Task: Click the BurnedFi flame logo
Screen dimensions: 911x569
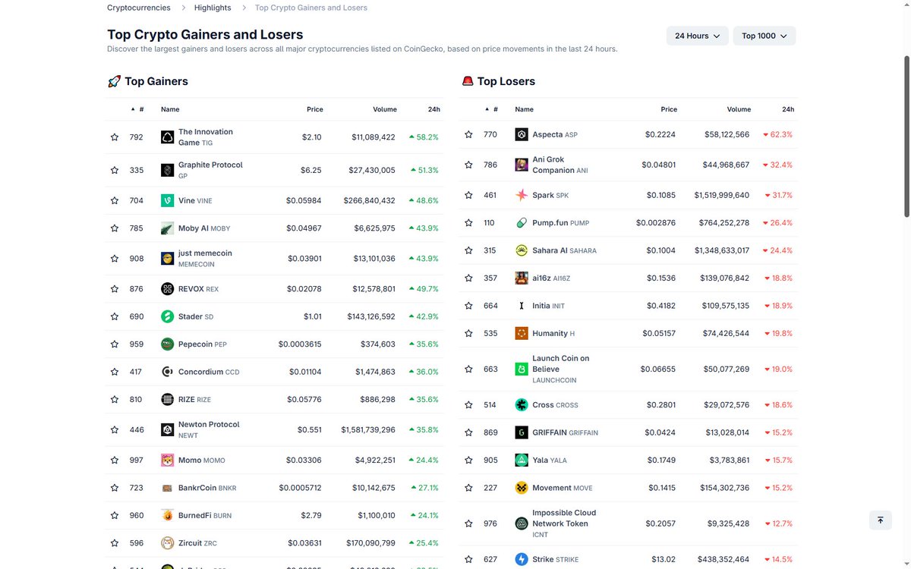Action: (x=168, y=515)
